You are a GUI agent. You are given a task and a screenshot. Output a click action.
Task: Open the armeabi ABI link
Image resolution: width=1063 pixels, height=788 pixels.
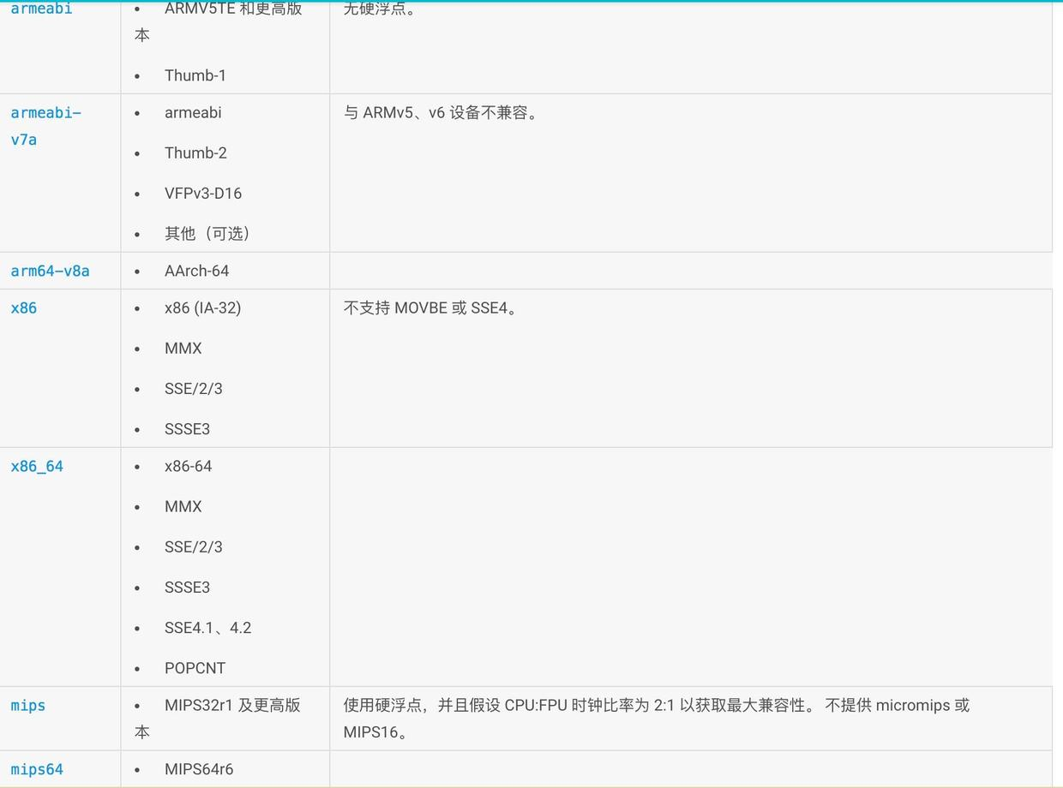(x=41, y=8)
